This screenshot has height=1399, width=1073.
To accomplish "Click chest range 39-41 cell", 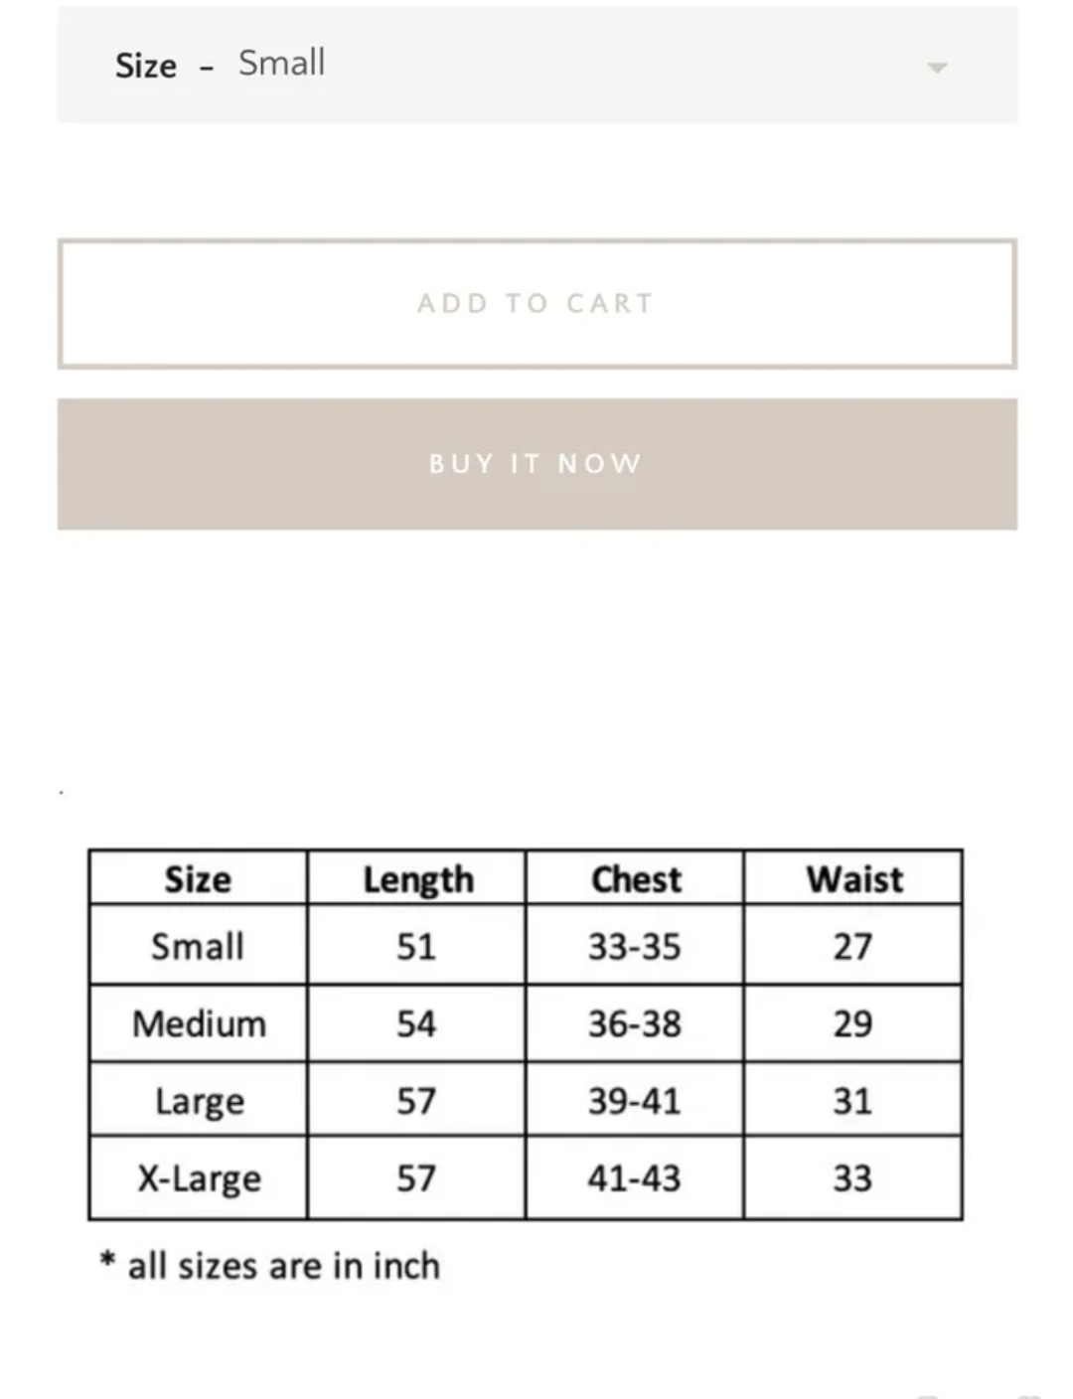I will [634, 1101].
